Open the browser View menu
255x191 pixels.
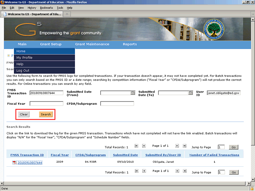click(21, 8)
